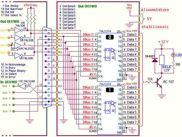Click the 74LS06 inverter at bit 0
The image size is (182, 137).
coord(19,30)
